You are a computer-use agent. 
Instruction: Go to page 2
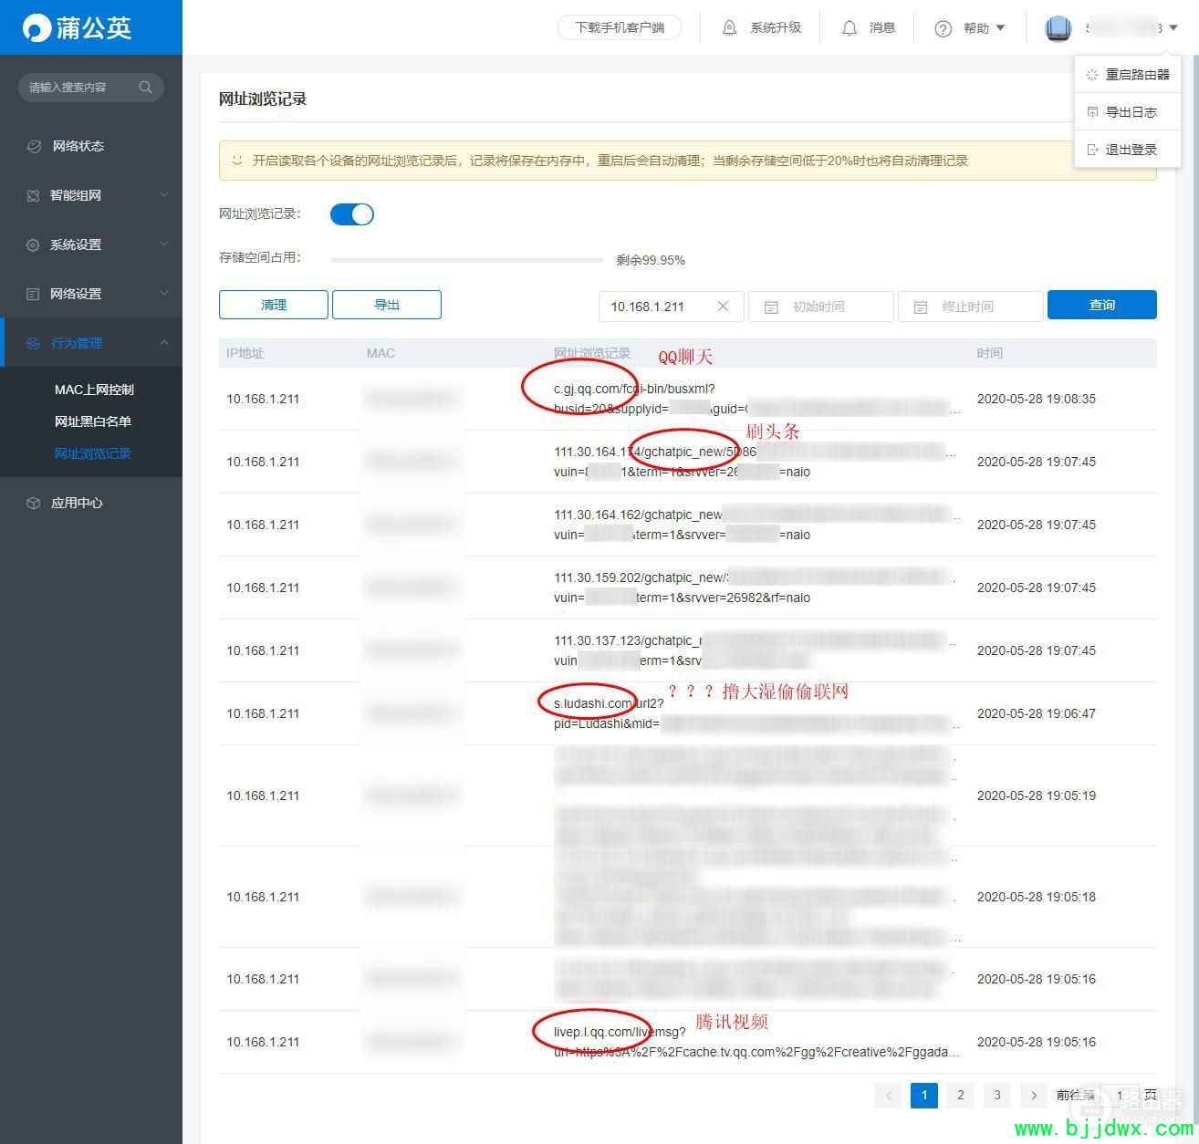coord(960,1096)
